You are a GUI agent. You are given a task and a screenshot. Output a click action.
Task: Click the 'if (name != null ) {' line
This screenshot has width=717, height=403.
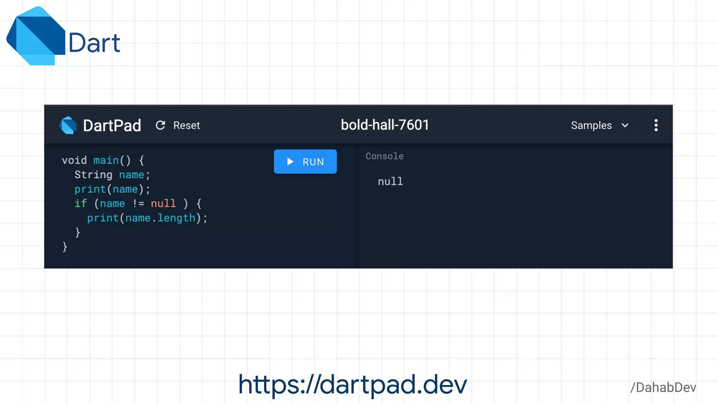[138, 204]
